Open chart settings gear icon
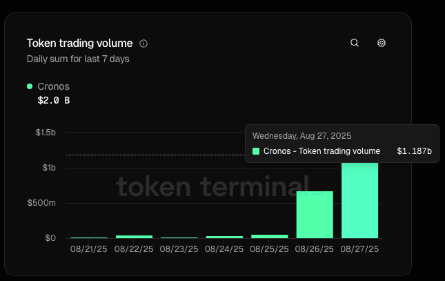The width and height of the screenshot is (445, 281). click(x=382, y=43)
